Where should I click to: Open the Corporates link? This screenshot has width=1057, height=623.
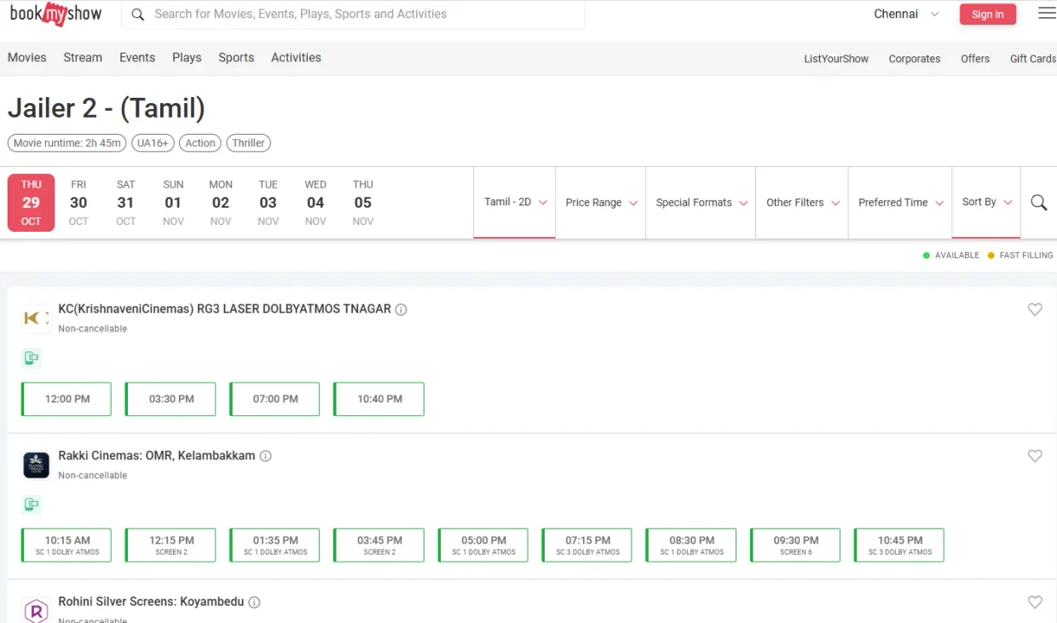[x=915, y=59]
